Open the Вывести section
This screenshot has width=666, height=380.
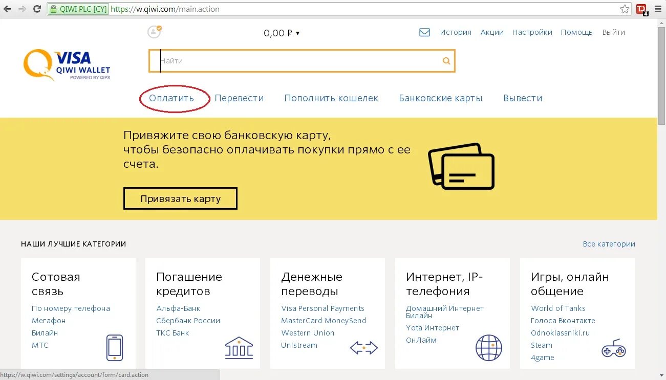(523, 98)
